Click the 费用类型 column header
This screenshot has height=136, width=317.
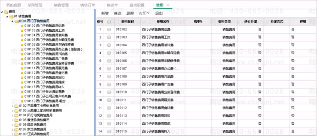(224, 22)
